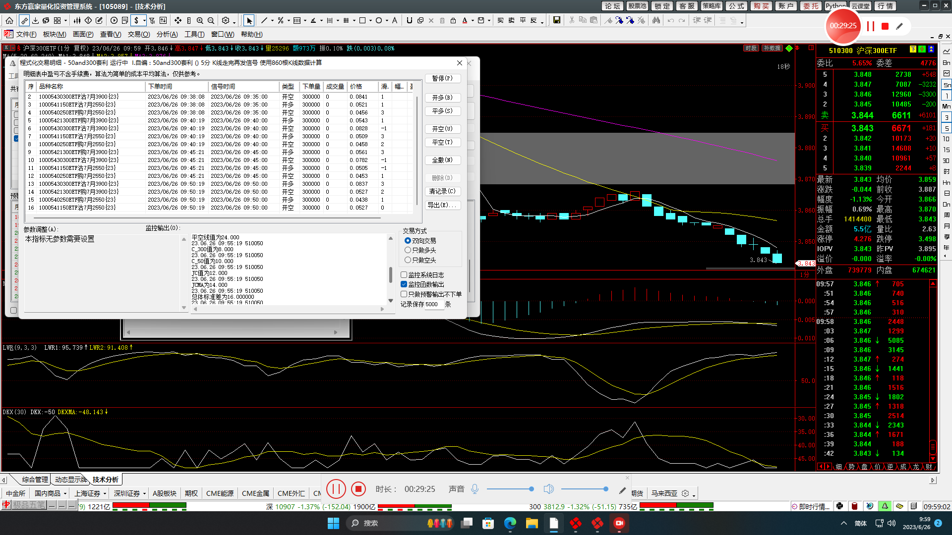Select the dollar sign trading icon
Image resolution: width=952 pixels, height=535 pixels.
[x=136, y=20]
